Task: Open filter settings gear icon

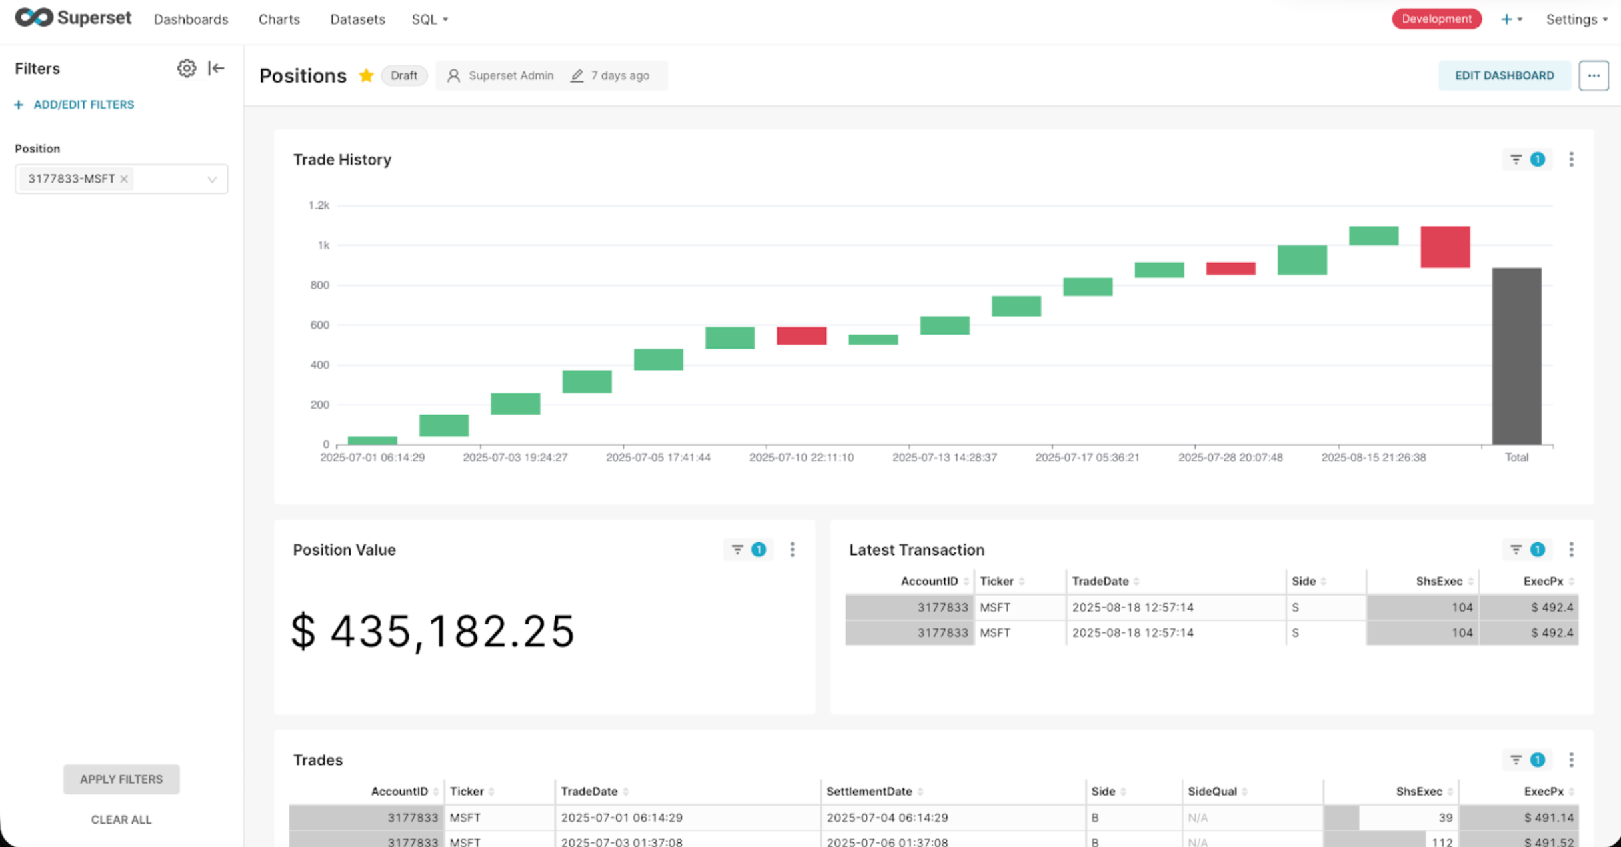Action: tap(186, 68)
